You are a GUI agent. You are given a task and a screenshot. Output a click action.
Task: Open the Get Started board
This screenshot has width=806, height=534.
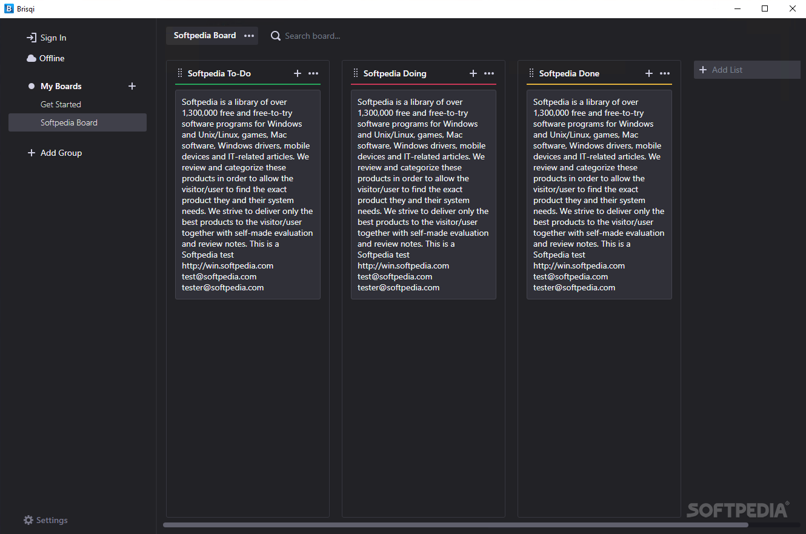[x=61, y=104]
